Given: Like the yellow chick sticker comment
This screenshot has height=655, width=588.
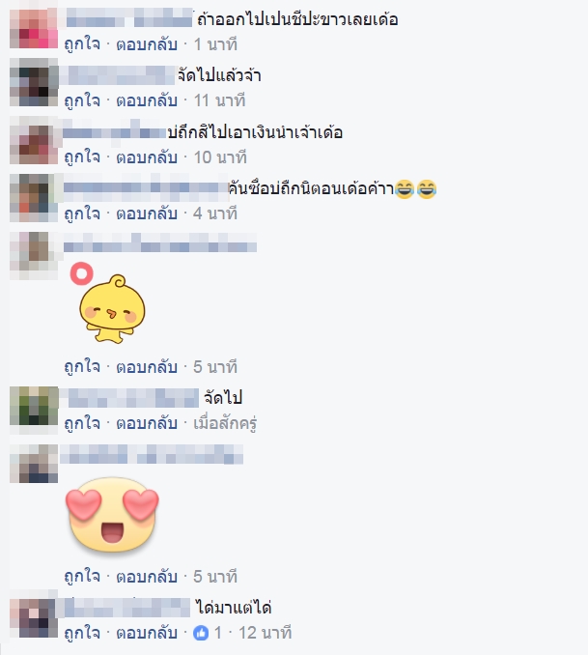Looking at the screenshot, I should click(82, 367).
